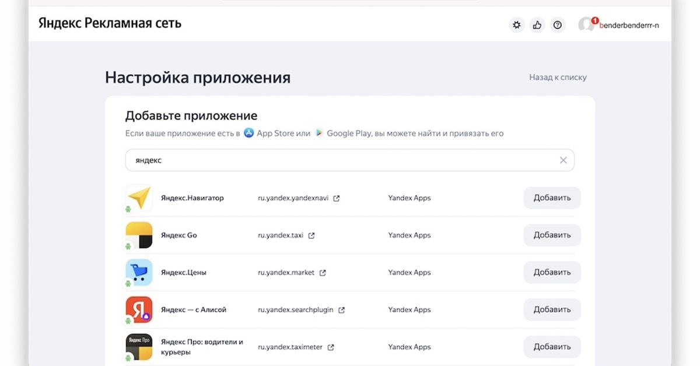Open external link for ru.yandex.taximeter
This screenshot has width=700, height=366.
(331, 347)
